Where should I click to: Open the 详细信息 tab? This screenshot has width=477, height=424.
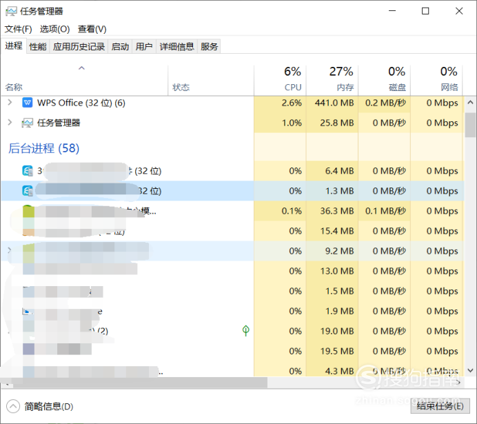[176, 47]
